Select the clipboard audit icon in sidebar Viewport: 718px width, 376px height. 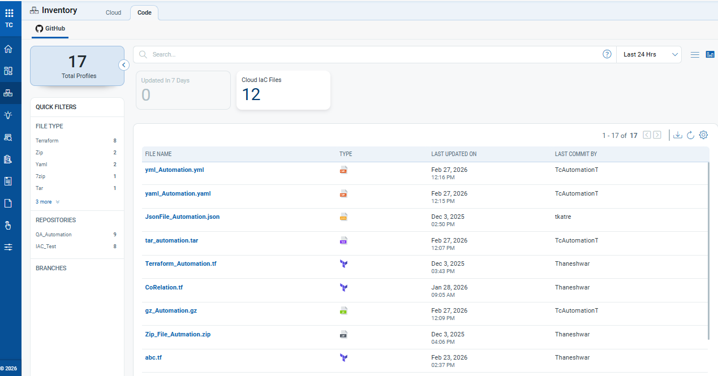tap(8, 159)
